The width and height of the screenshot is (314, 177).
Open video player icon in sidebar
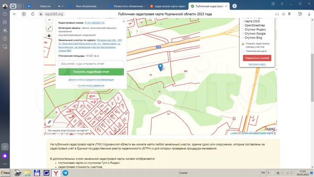(x=5, y=31)
